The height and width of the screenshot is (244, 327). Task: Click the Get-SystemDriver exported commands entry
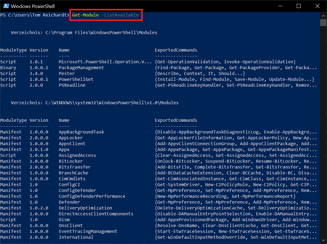pos(236,185)
